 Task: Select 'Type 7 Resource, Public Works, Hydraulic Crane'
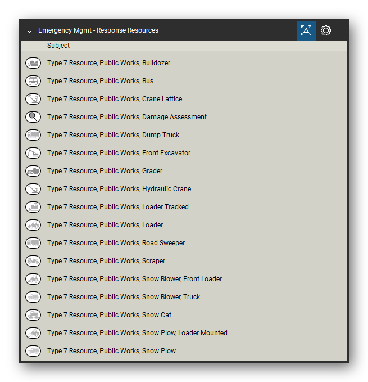pos(119,189)
